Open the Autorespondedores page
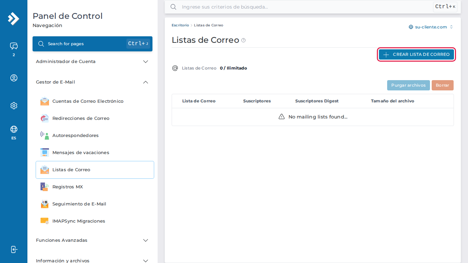Screen dimensions: 468x263 (95, 135)
